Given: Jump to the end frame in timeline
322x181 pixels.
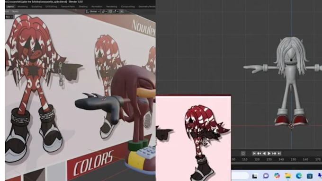Looking at the screenshot, I should point(279,153).
